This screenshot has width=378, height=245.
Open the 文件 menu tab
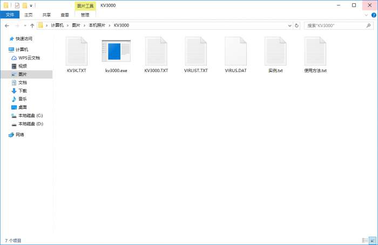(x=10, y=15)
